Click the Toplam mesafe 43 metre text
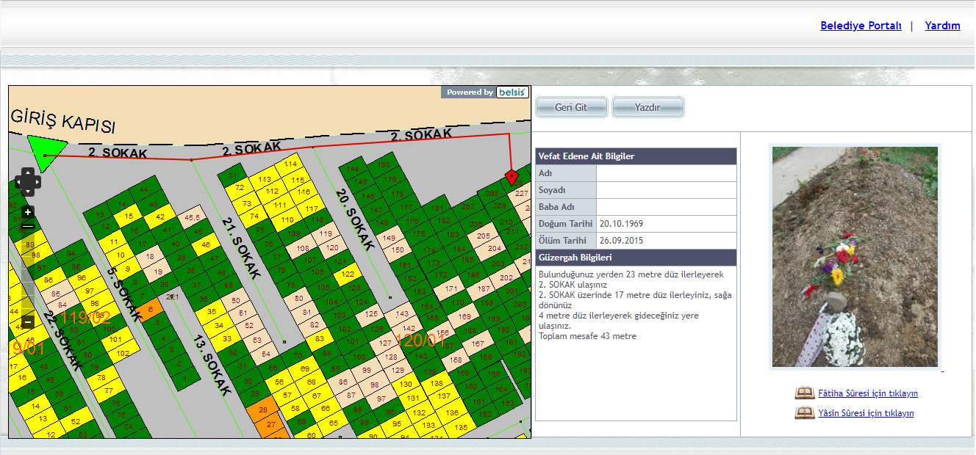This screenshot has width=976, height=455. [x=587, y=336]
